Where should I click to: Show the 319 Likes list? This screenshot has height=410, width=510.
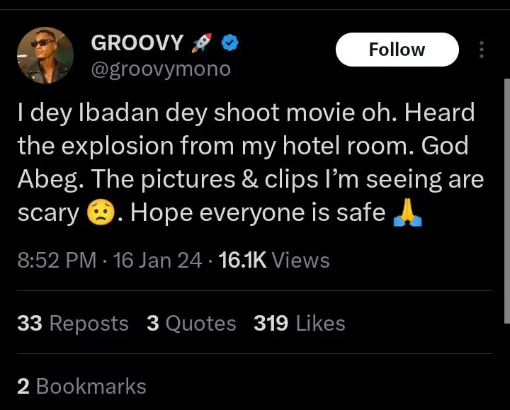299,324
